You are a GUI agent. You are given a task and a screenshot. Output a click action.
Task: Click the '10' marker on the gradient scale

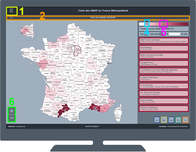tap(147, 24)
